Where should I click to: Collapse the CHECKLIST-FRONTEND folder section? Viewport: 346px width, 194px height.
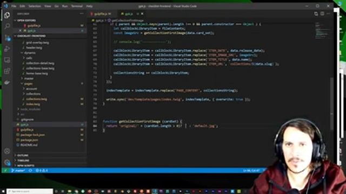click(31, 36)
